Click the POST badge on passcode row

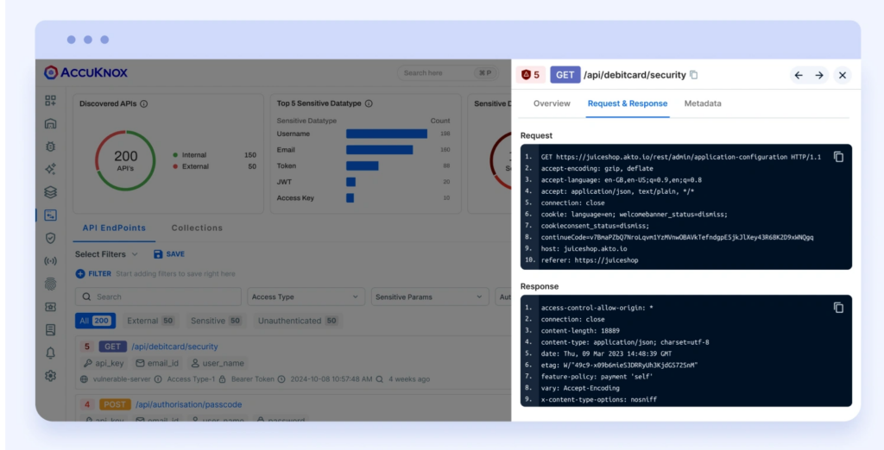(115, 404)
